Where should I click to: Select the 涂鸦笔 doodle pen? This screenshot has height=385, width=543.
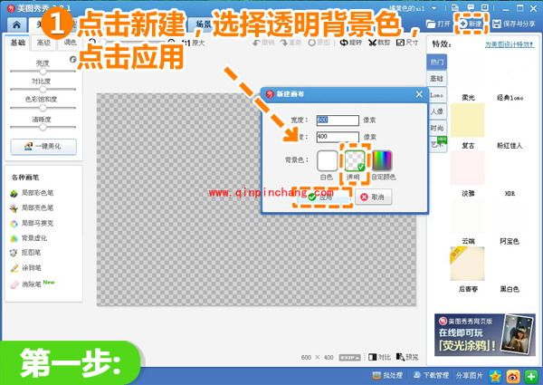pyautogui.click(x=25, y=268)
